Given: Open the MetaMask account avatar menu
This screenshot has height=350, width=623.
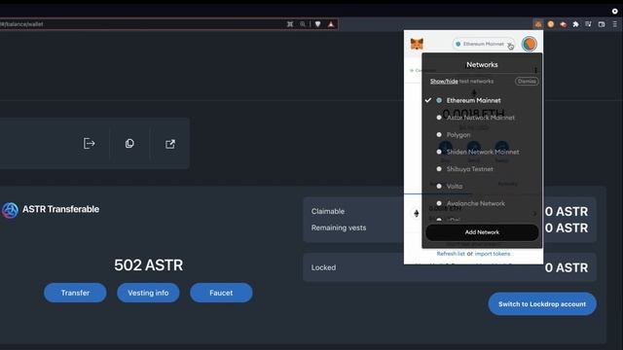Looking at the screenshot, I should click(530, 44).
